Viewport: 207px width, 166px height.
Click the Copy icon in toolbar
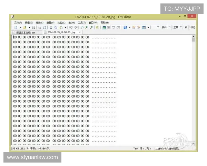[x=56, y=27]
